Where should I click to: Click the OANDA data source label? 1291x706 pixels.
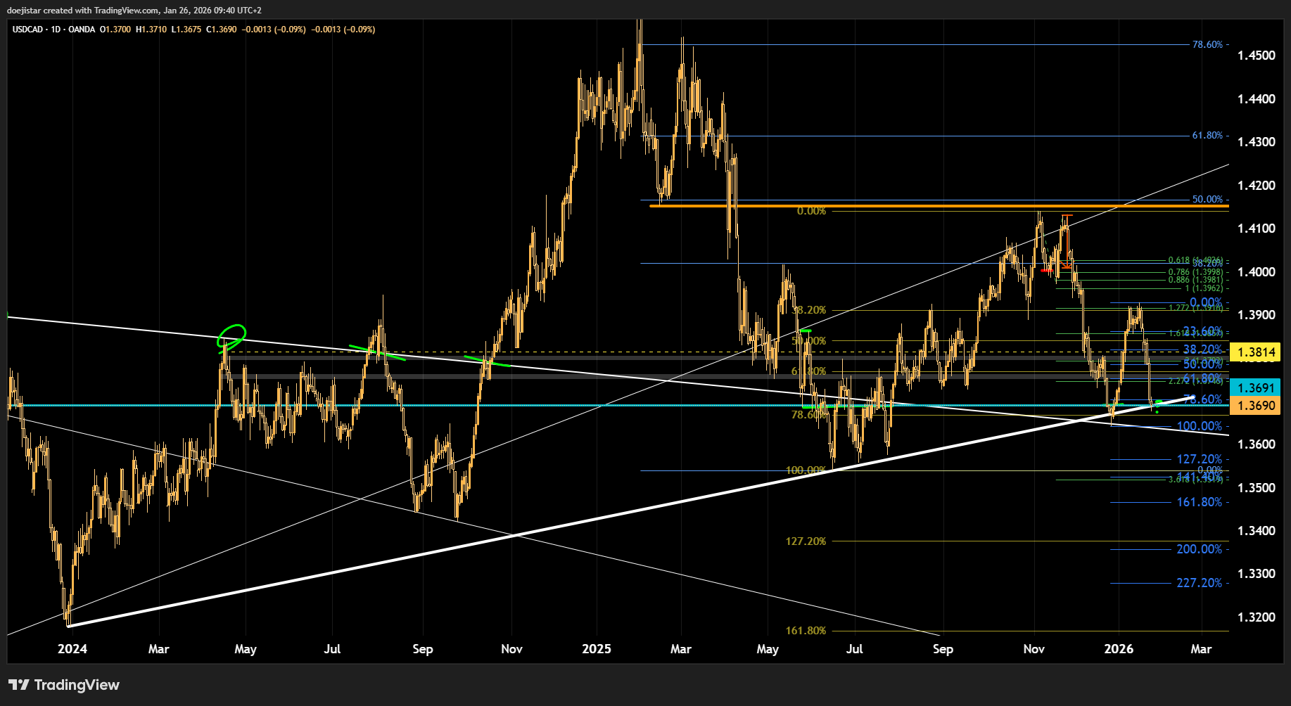pyautogui.click(x=82, y=30)
